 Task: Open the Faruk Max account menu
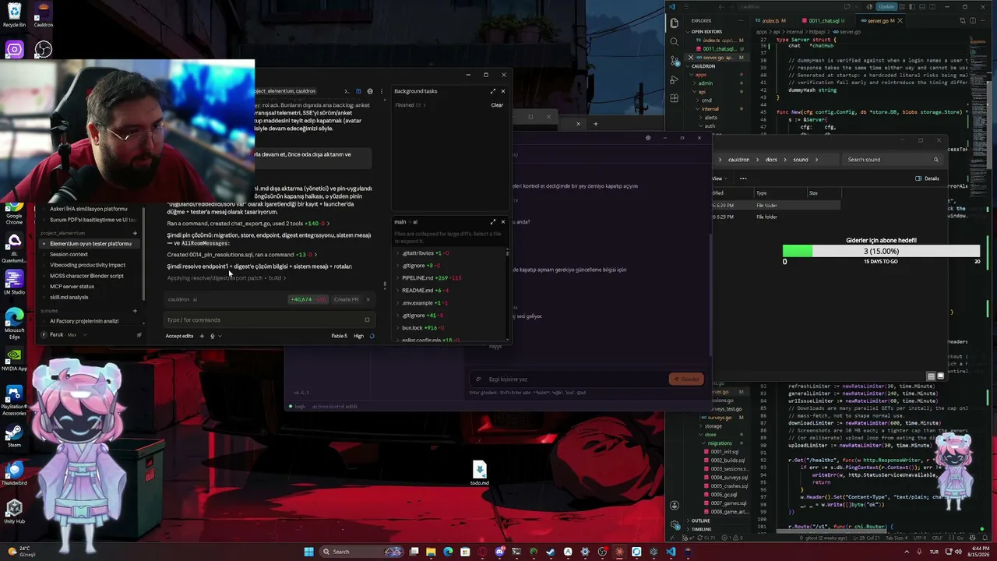click(x=63, y=335)
